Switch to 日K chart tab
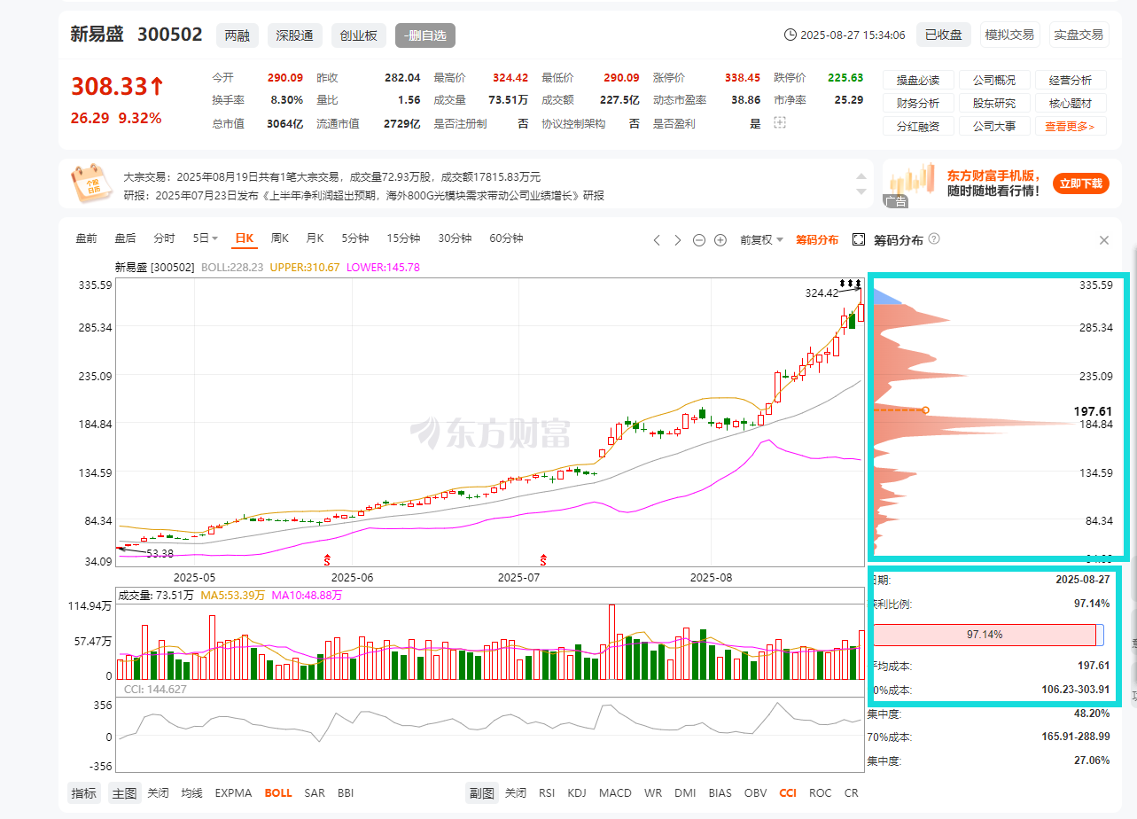 [245, 238]
